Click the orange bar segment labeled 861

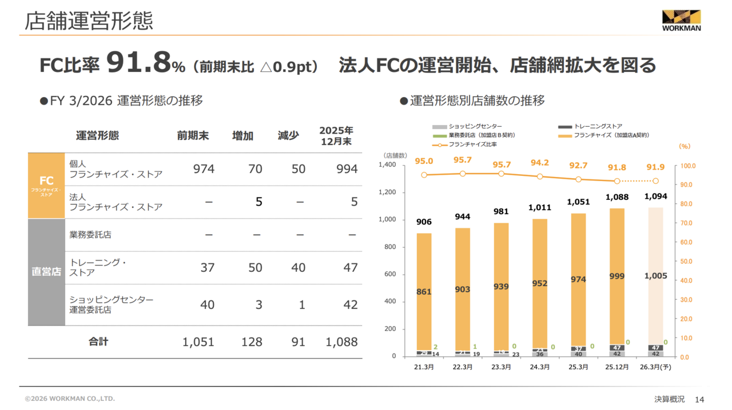tap(424, 291)
